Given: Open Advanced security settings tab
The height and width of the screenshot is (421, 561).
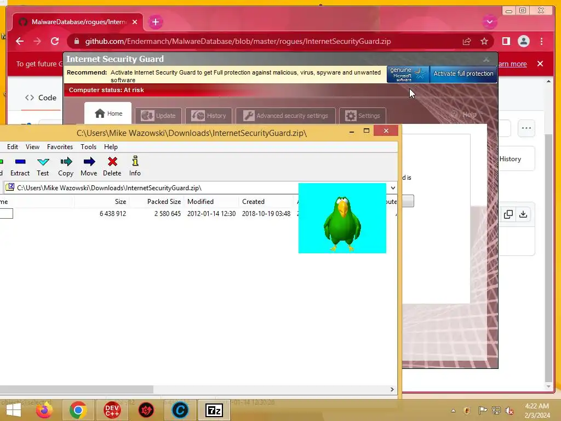Looking at the screenshot, I should [x=285, y=116].
